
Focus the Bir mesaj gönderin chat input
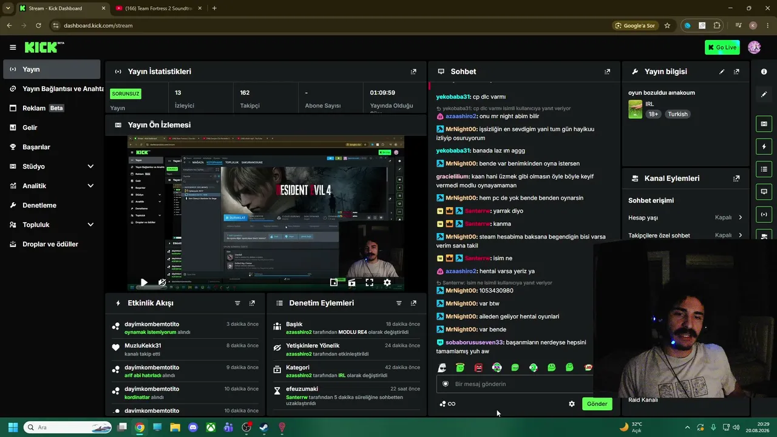click(x=515, y=384)
